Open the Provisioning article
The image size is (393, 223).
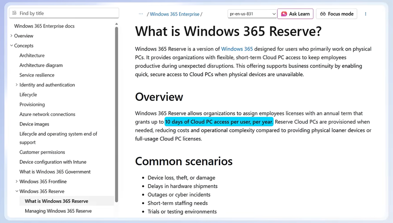32,104
